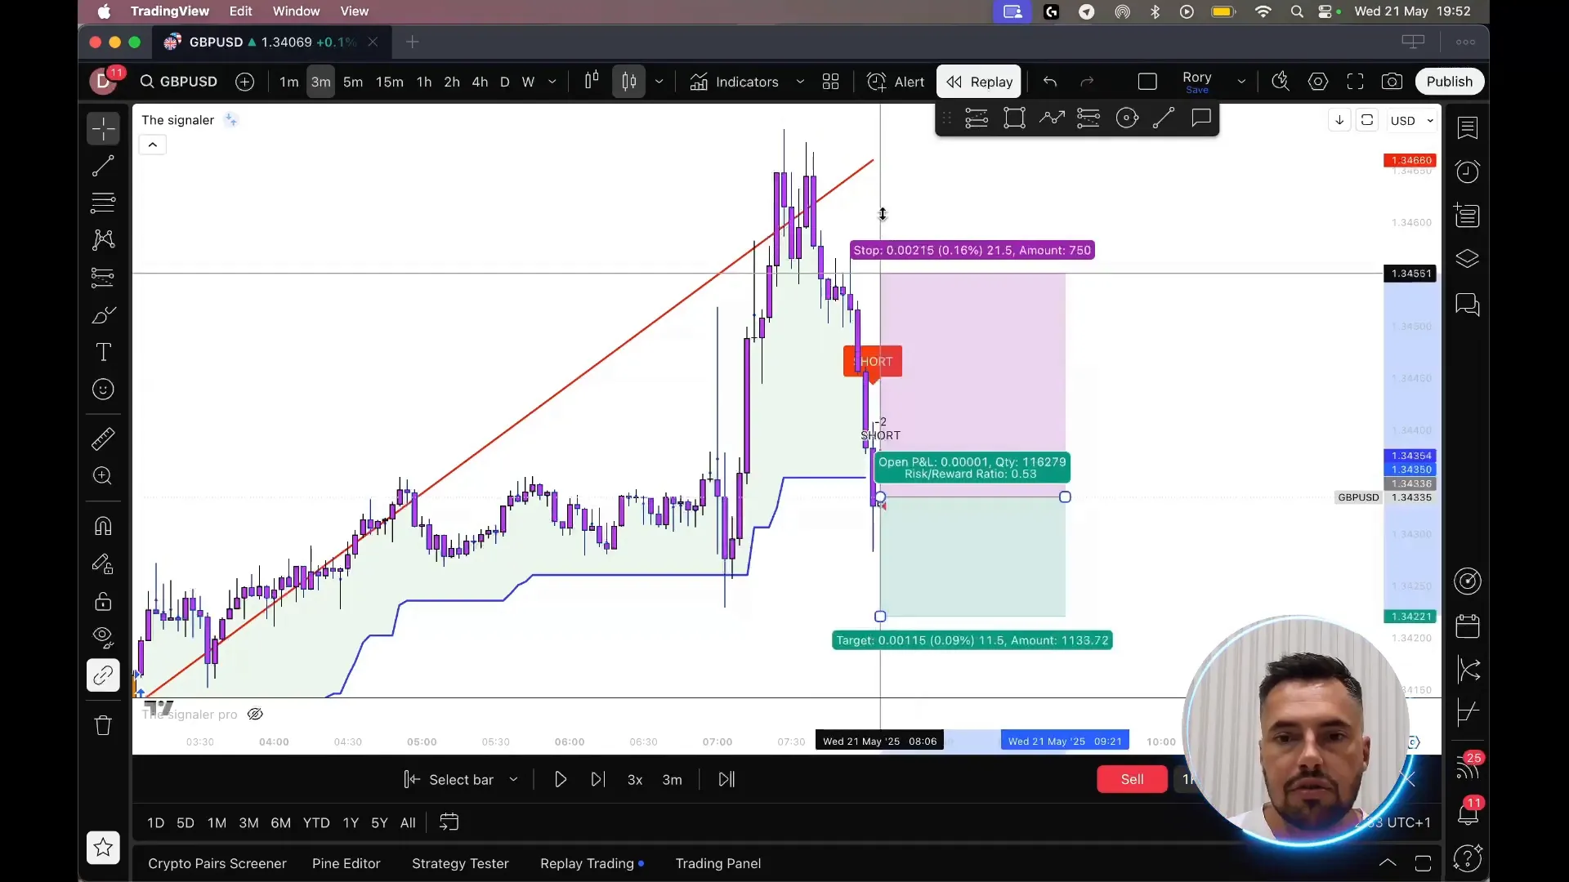Open the USD currency dropdown
The width and height of the screenshot is (1569, 882).
click(x=1412, y=121)
